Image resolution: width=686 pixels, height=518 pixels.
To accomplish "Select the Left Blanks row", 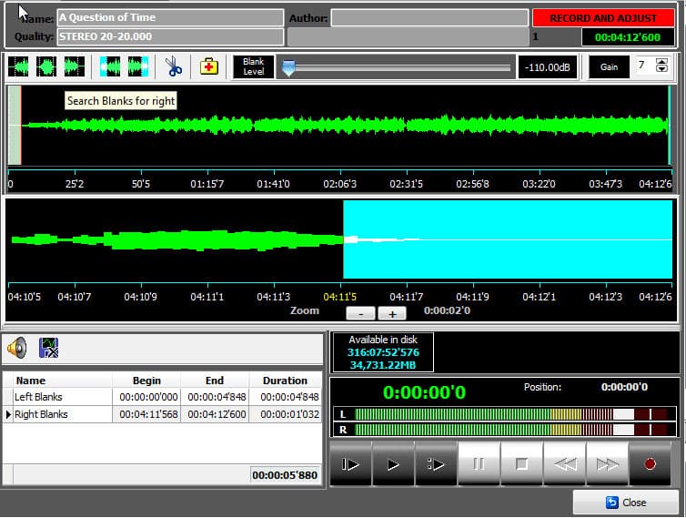I will [162, 397].
